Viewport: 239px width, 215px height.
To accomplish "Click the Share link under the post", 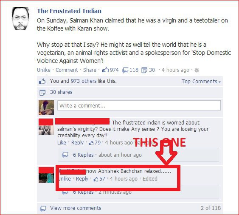I will (x=90, y=70).
